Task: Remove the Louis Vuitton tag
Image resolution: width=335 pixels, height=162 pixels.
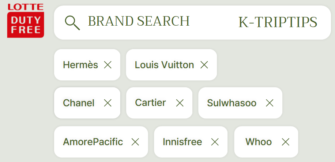Action: click(204, 65)
